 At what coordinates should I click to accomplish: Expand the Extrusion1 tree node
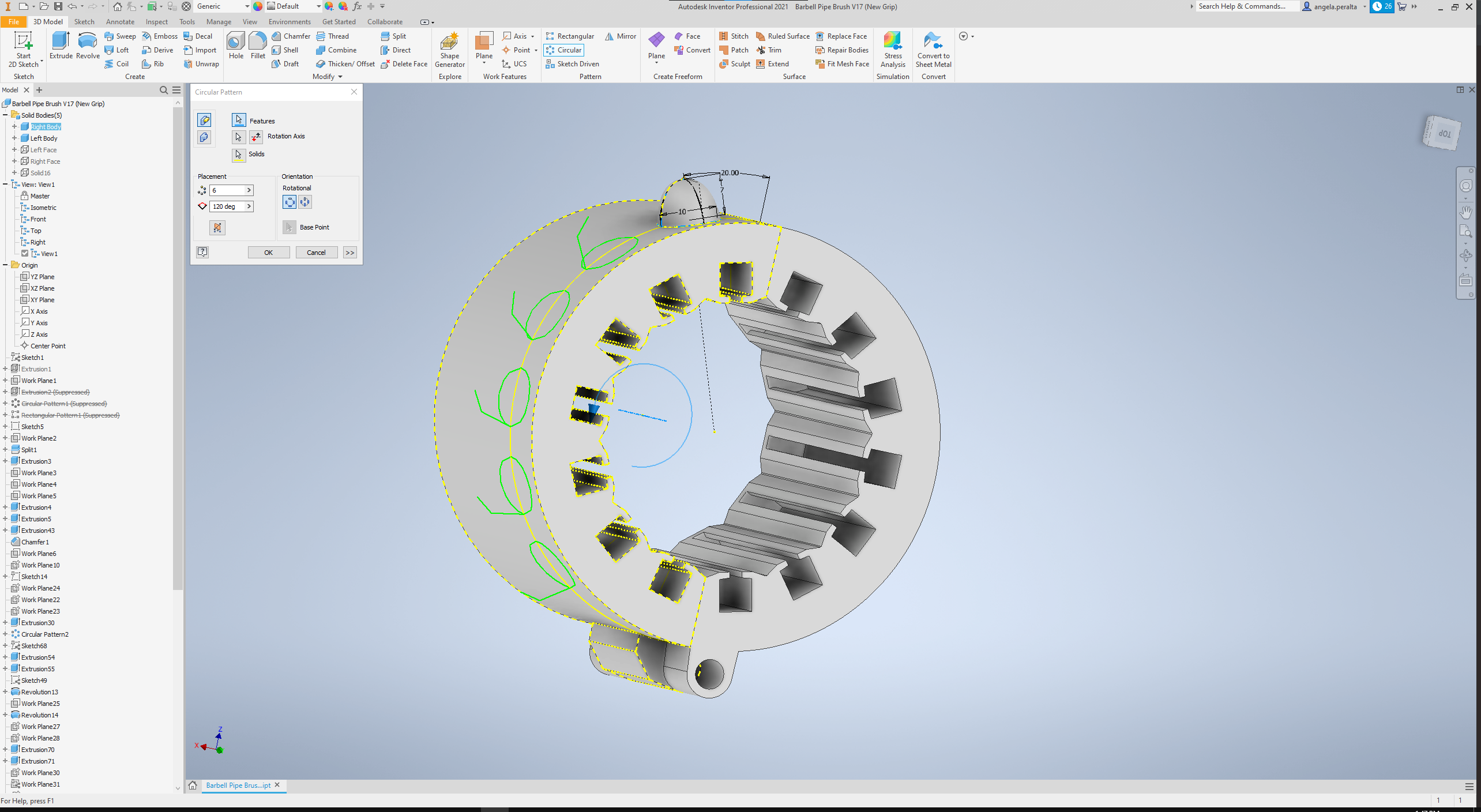[x=6, y=369]
